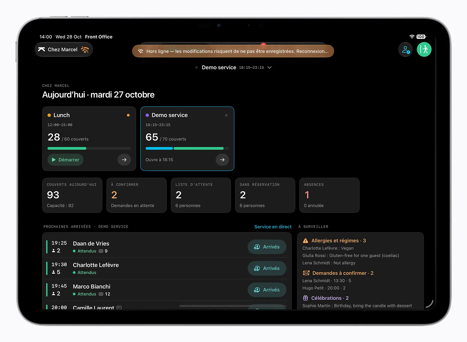
Task: Open reservation row Marco Bianchi
Action: click(167, 290)
